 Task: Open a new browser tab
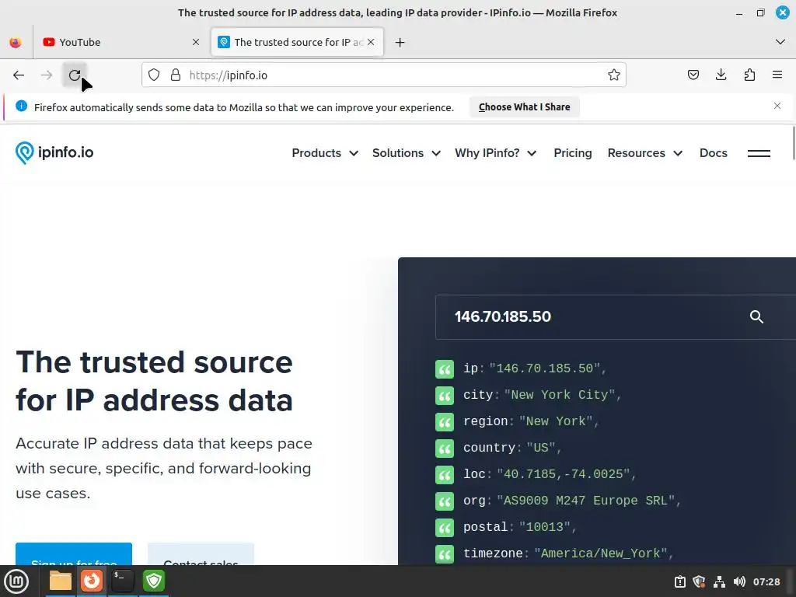click(400, 43)
